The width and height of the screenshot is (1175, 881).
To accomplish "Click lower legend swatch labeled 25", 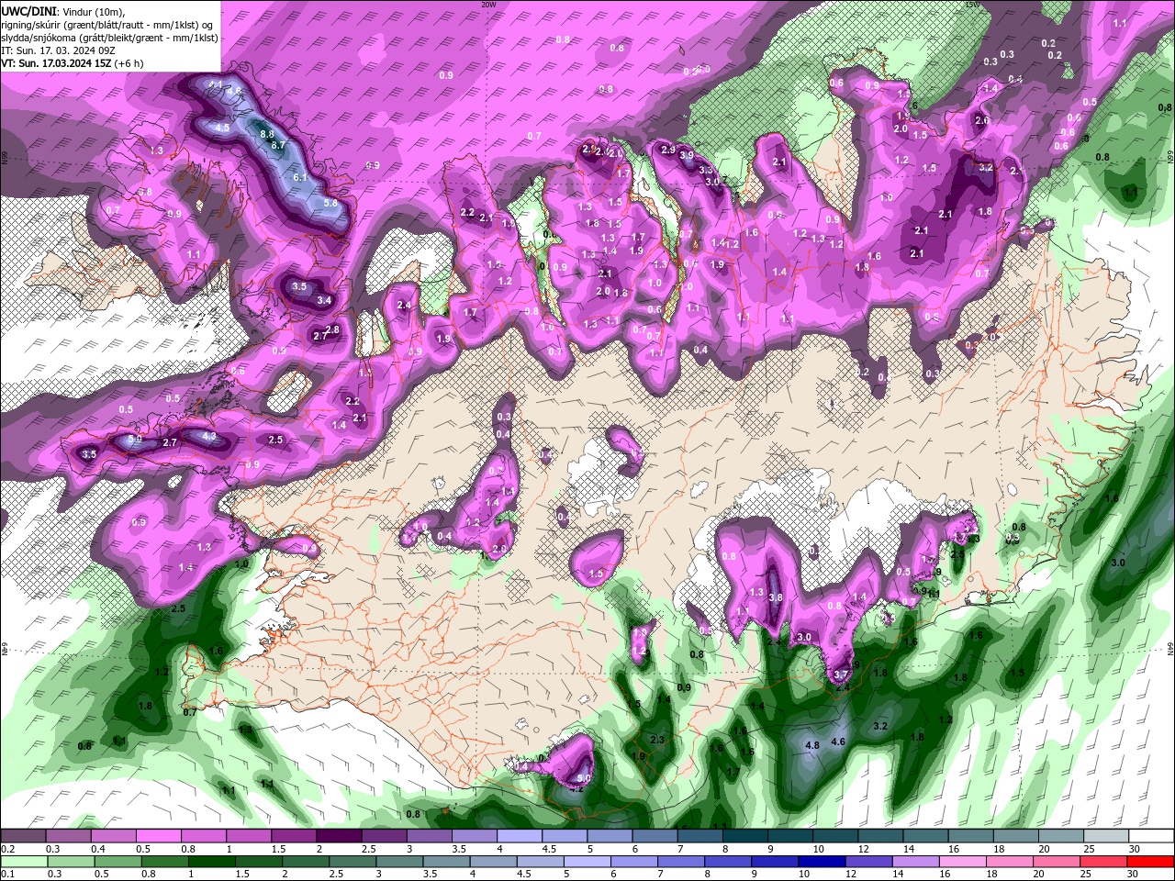I will (1103, 862).
